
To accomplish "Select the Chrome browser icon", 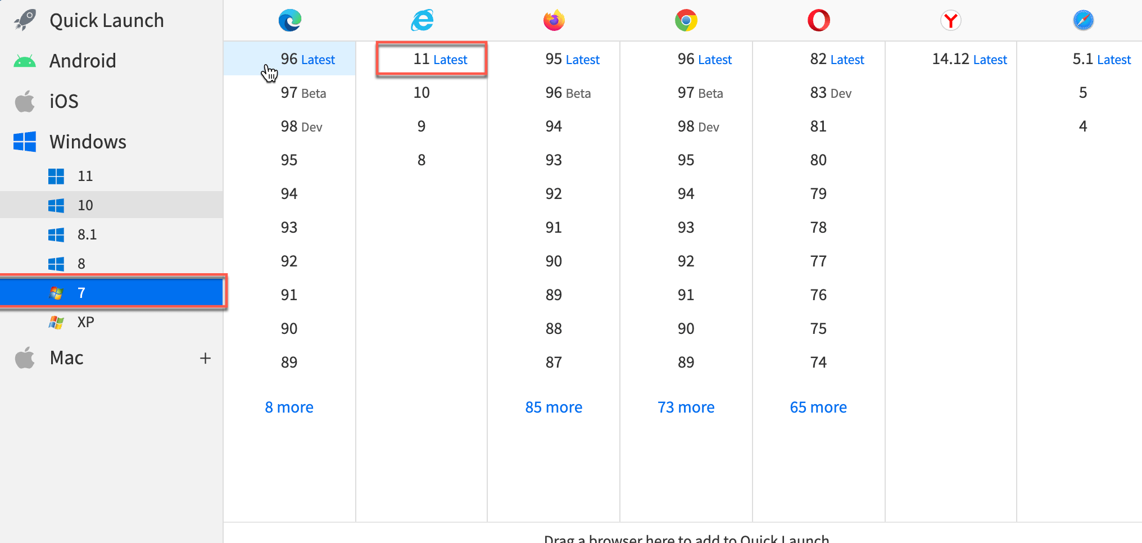I will tap(686, 20).
